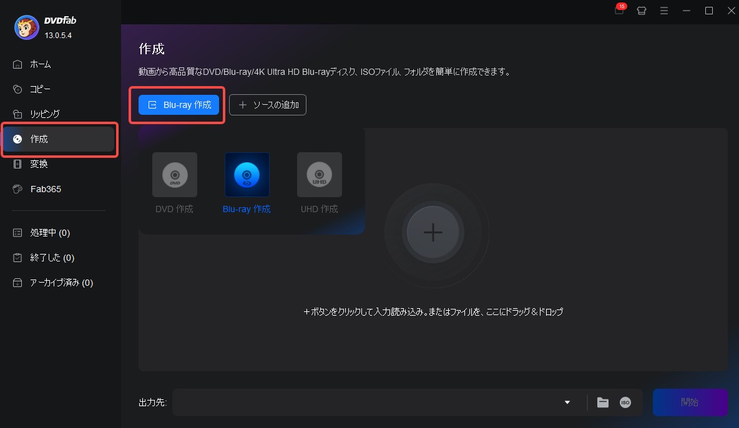
Task: Click the mini theater icon in titlebar
Action: coord(641,11)
